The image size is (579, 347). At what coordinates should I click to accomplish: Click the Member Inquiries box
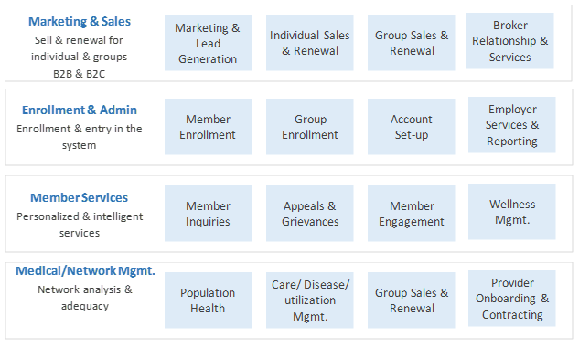tap(209, 214)
